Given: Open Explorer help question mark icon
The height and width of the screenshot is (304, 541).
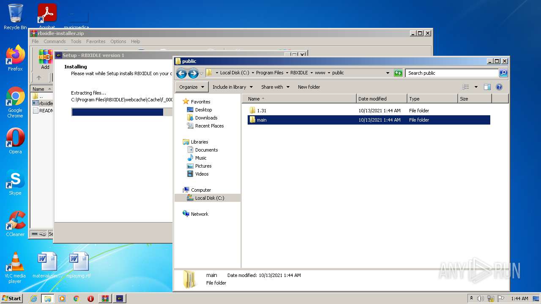Looking at the screenshot, I should tap(499, 87).
